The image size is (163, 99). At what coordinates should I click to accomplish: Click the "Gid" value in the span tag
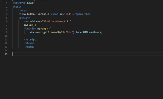tap(68, 14)
